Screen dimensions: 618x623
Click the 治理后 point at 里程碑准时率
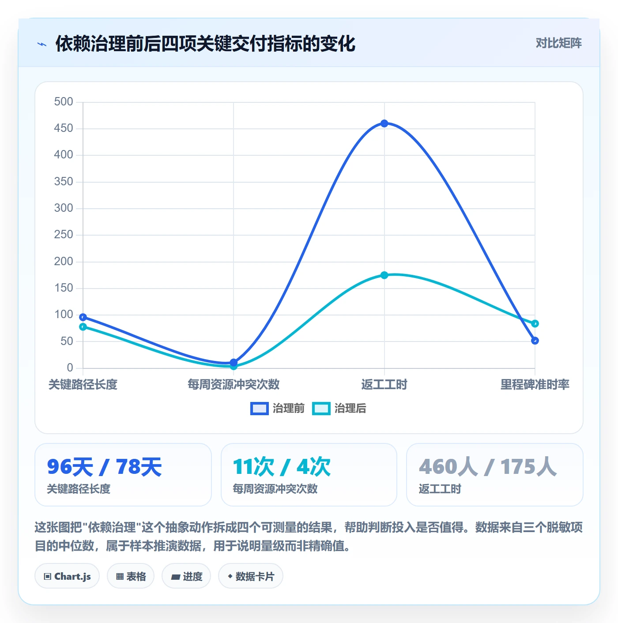535,324
